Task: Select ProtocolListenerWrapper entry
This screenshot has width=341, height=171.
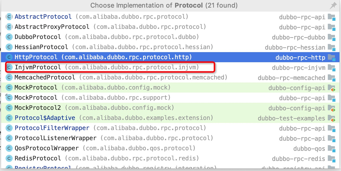Action: (55, 138)
